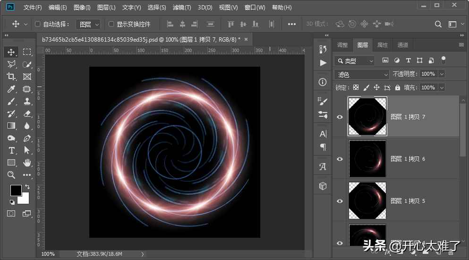Open the 文件(F) menu
The height and width of the screenshot is (260, 469).
(33, 8)
